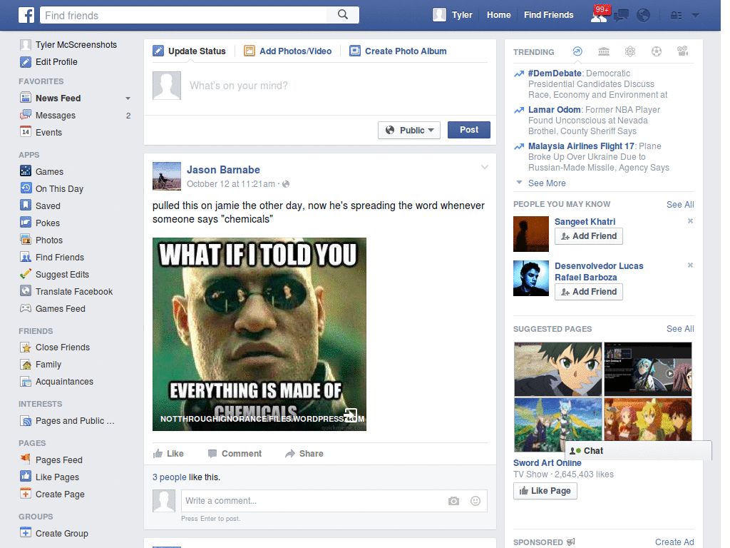
Task: Focus the Find friends search field
Action: [184, 16]
